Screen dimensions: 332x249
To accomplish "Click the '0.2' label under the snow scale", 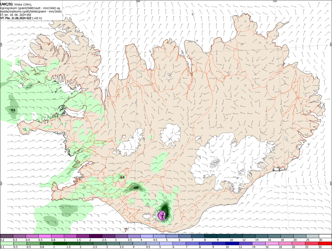I will pyautogui.click(x=2, y=240).
